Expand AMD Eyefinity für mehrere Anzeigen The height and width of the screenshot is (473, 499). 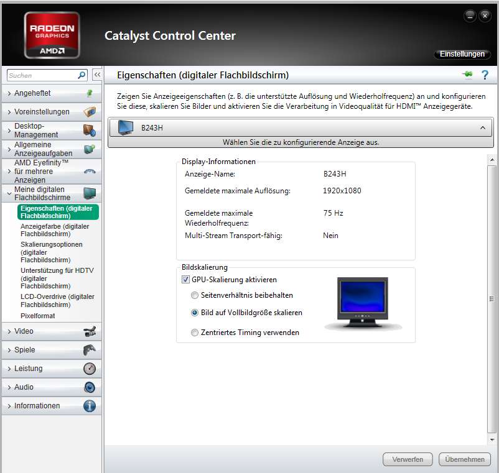tap(52, 172)
